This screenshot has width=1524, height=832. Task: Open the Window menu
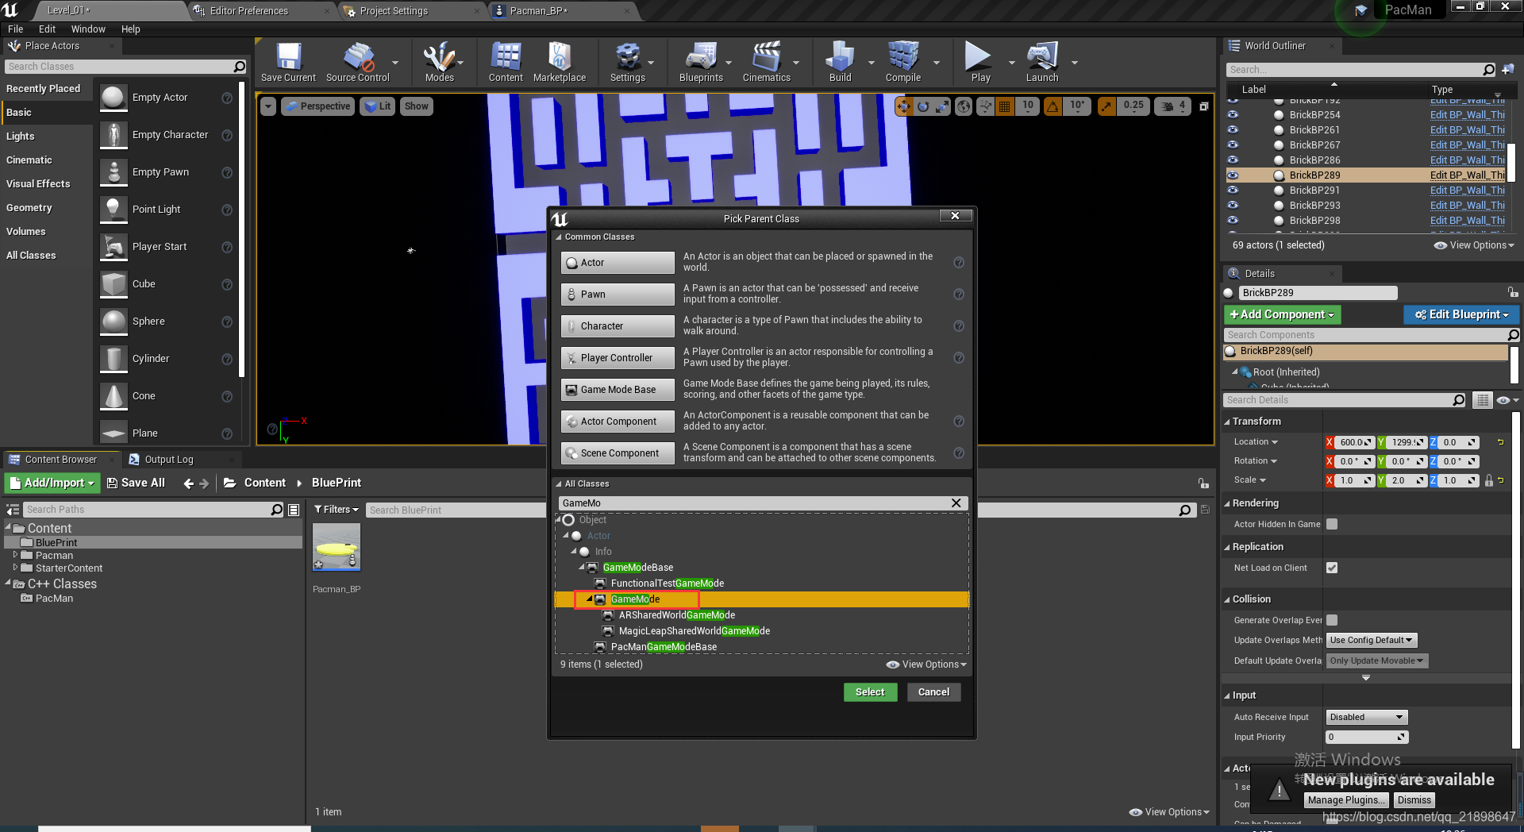(88, 29)
